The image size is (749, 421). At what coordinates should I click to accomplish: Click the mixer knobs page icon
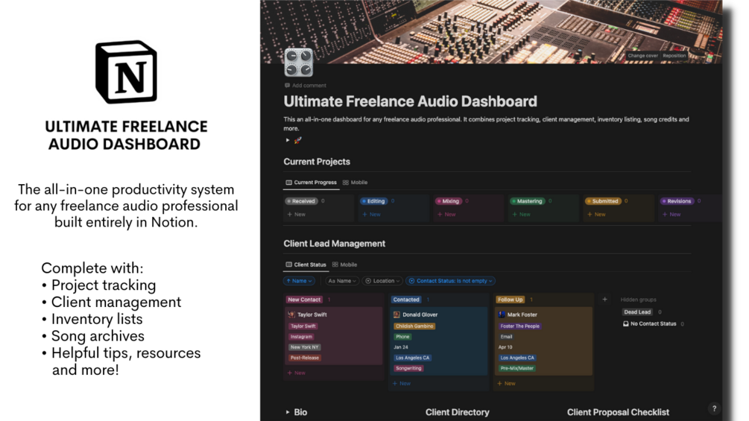299,63
